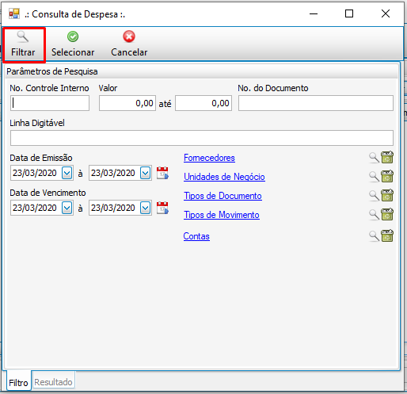
Task: Click the Data de Vencimento end date text
Action: click(x=113, y=208)
